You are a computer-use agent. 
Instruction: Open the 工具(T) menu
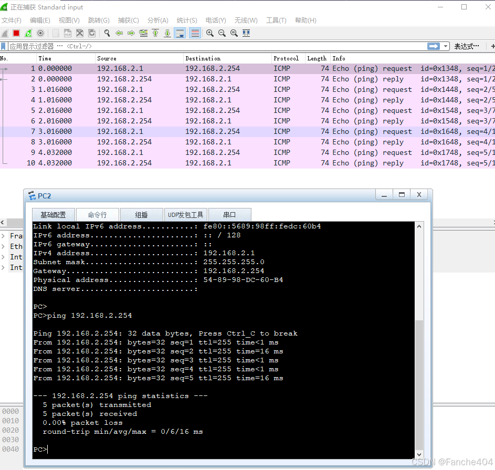[276, 20]
